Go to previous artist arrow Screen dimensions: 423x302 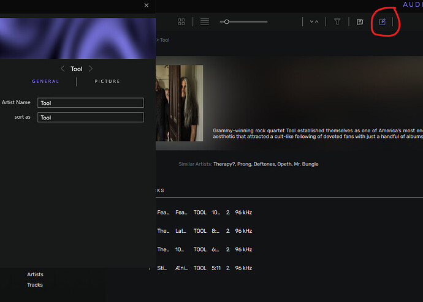[x=63, y=69]
